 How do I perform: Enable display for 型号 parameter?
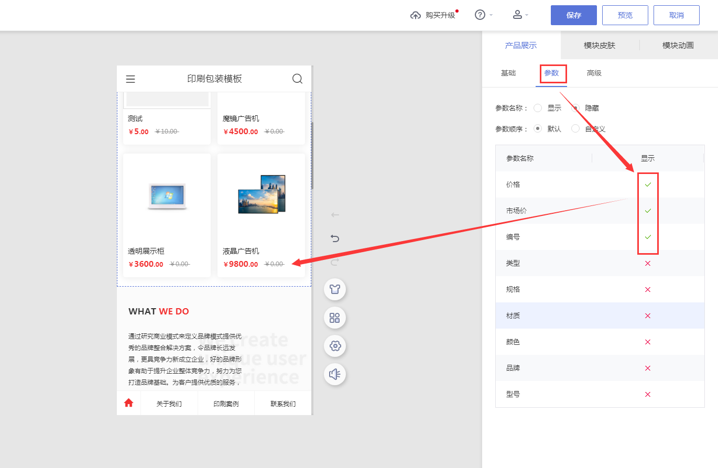click(648, 394)
